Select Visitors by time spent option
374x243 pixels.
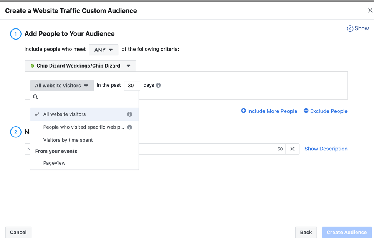point(84,140)
